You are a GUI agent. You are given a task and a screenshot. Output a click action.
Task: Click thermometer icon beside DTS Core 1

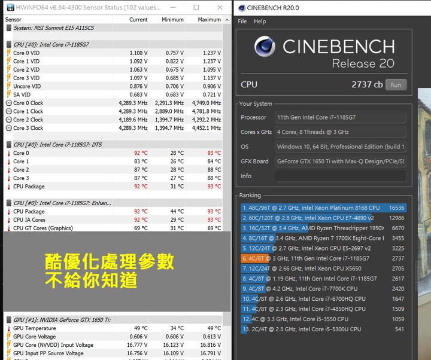pos(9,161)
